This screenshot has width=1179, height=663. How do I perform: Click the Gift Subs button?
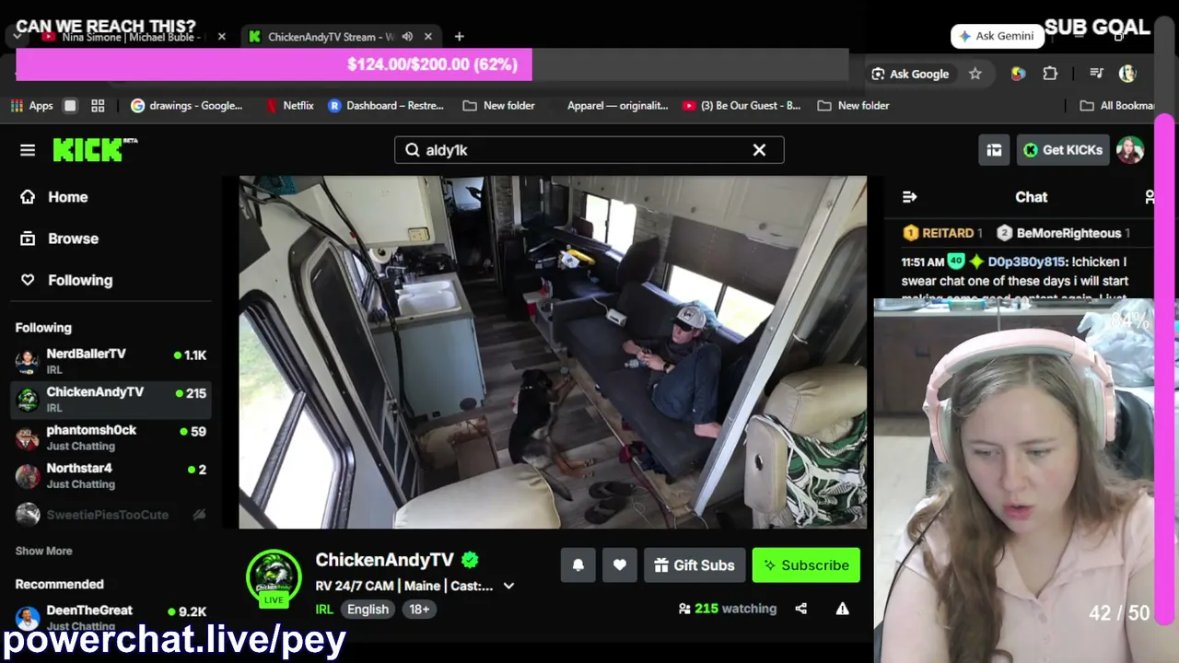pos(695,565)
